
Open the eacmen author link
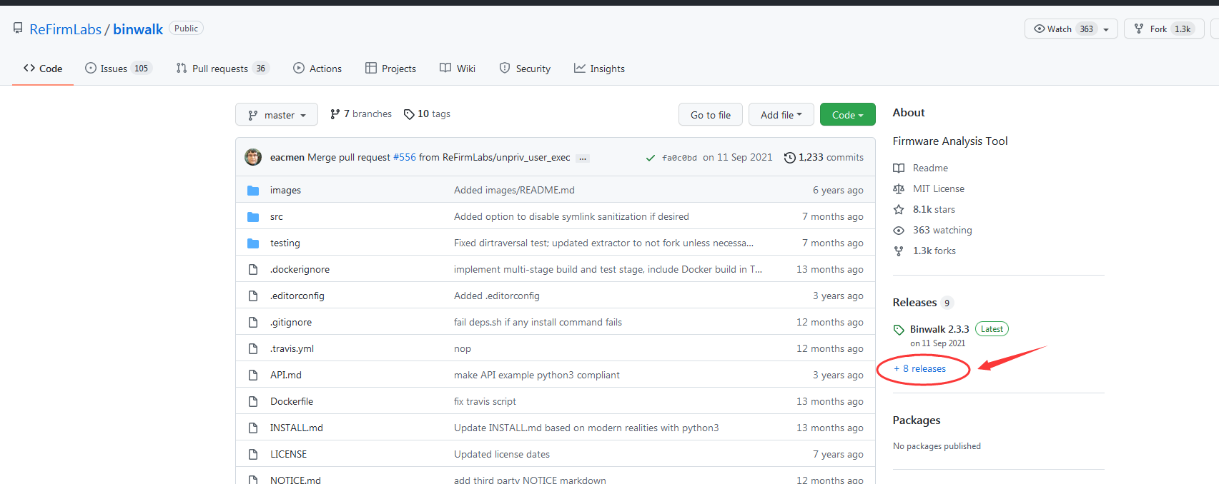coord(287,158)
